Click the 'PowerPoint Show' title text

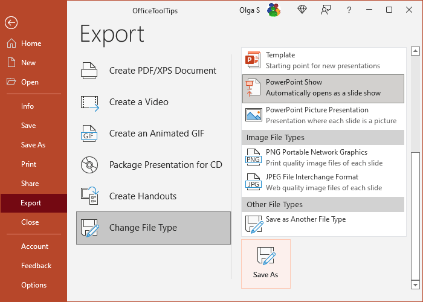(x=294, y=82)
